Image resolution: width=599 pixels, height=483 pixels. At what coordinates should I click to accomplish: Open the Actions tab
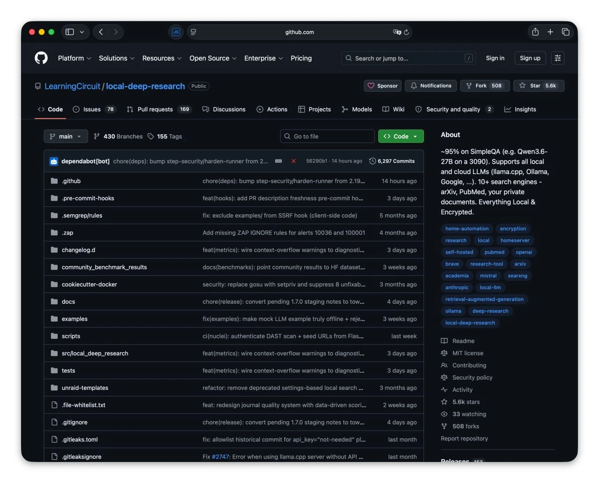[x=272, y=109]
